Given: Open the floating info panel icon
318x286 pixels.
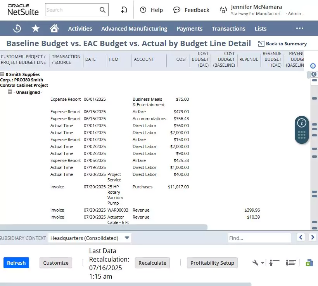Looking at the screenshot, I should (302, 123).
